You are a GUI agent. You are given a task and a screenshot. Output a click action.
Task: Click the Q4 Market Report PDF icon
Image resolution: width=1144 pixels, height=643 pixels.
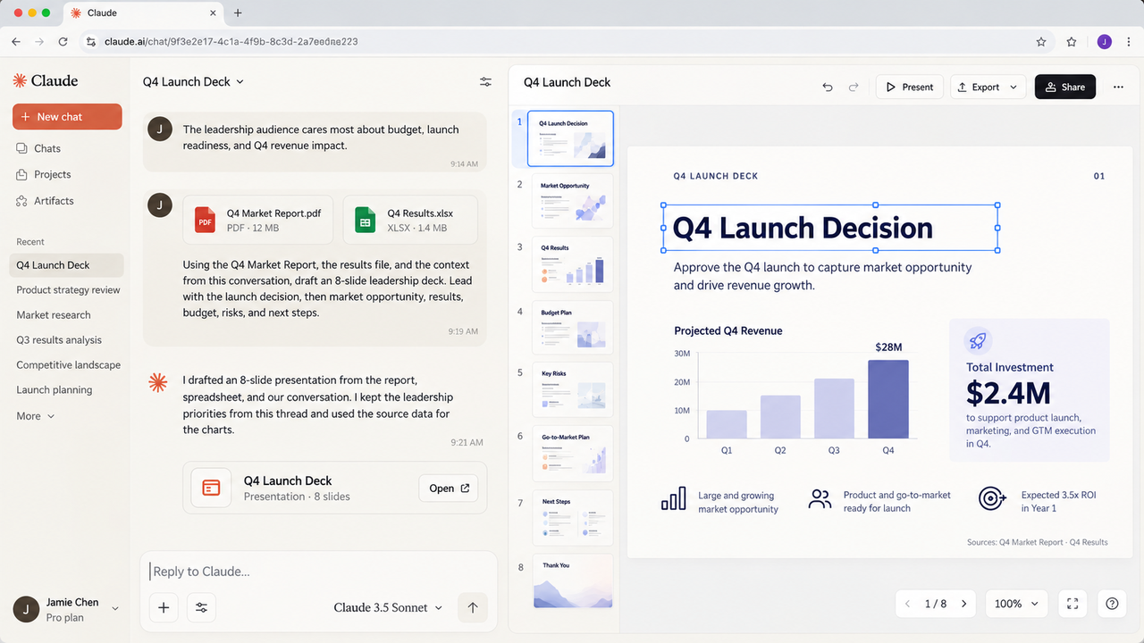click(x=206, y=221)
